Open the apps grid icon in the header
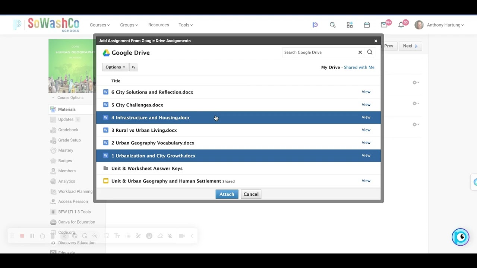Image resolution: width=477 pixels, height=268 pixels. coord(350,25)
